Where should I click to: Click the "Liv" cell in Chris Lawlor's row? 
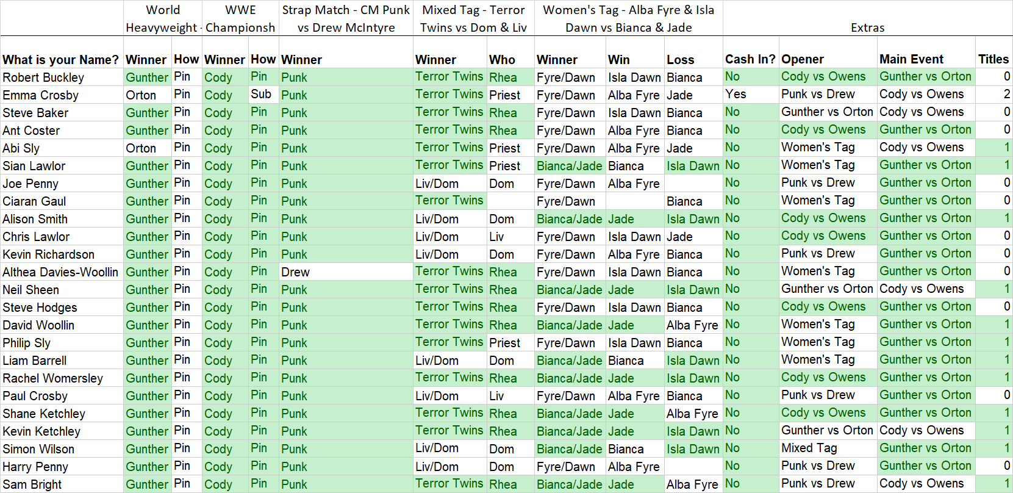click(x=496, y=237)
